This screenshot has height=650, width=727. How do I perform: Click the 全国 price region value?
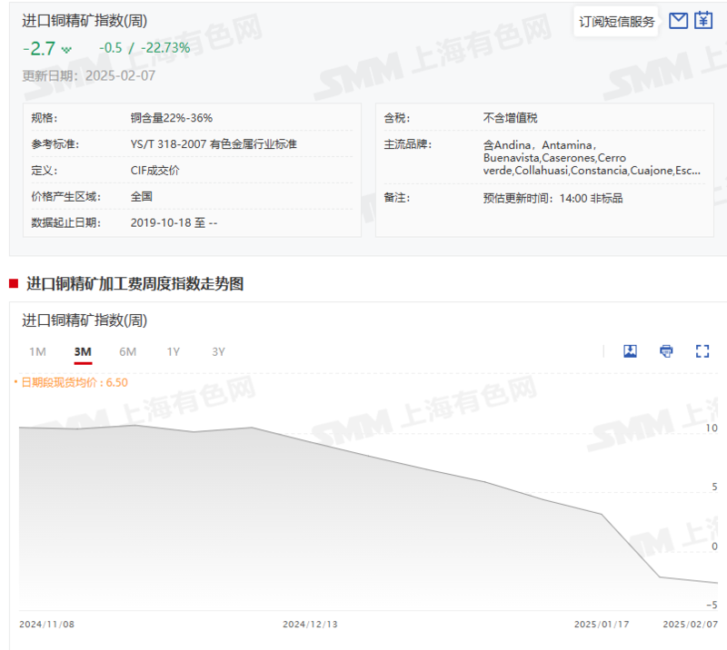[x=142, y=196]
